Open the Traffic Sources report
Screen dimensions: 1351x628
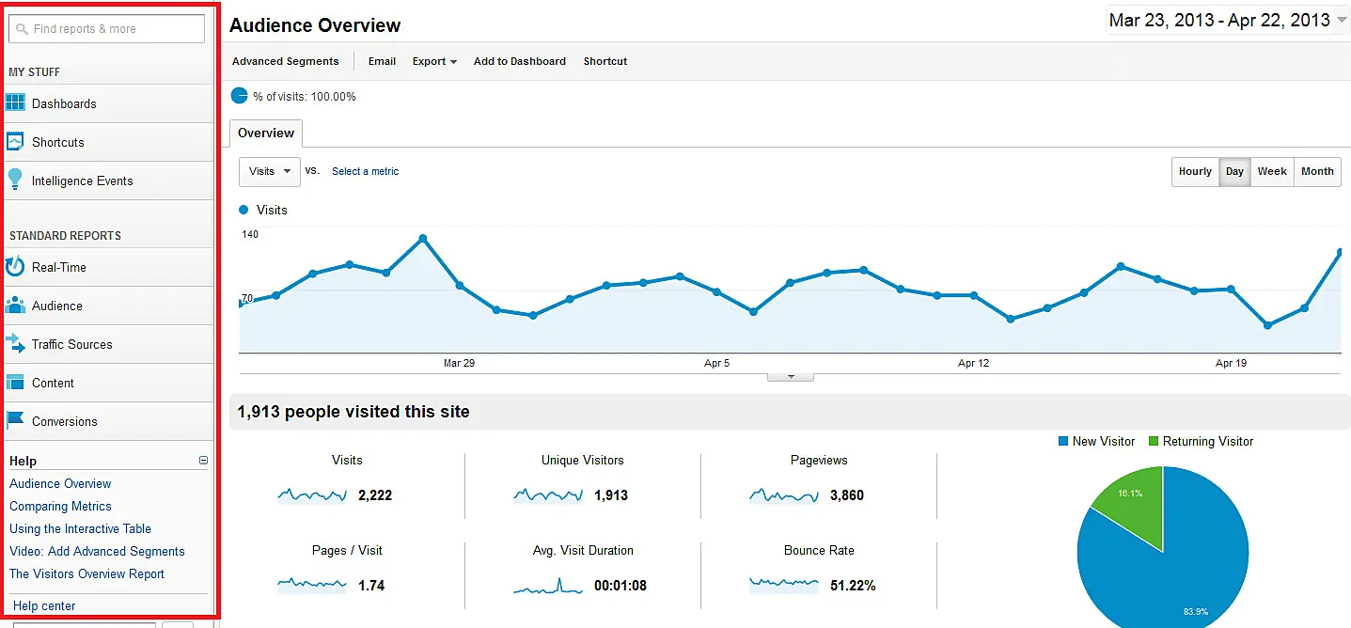[72, 344]
